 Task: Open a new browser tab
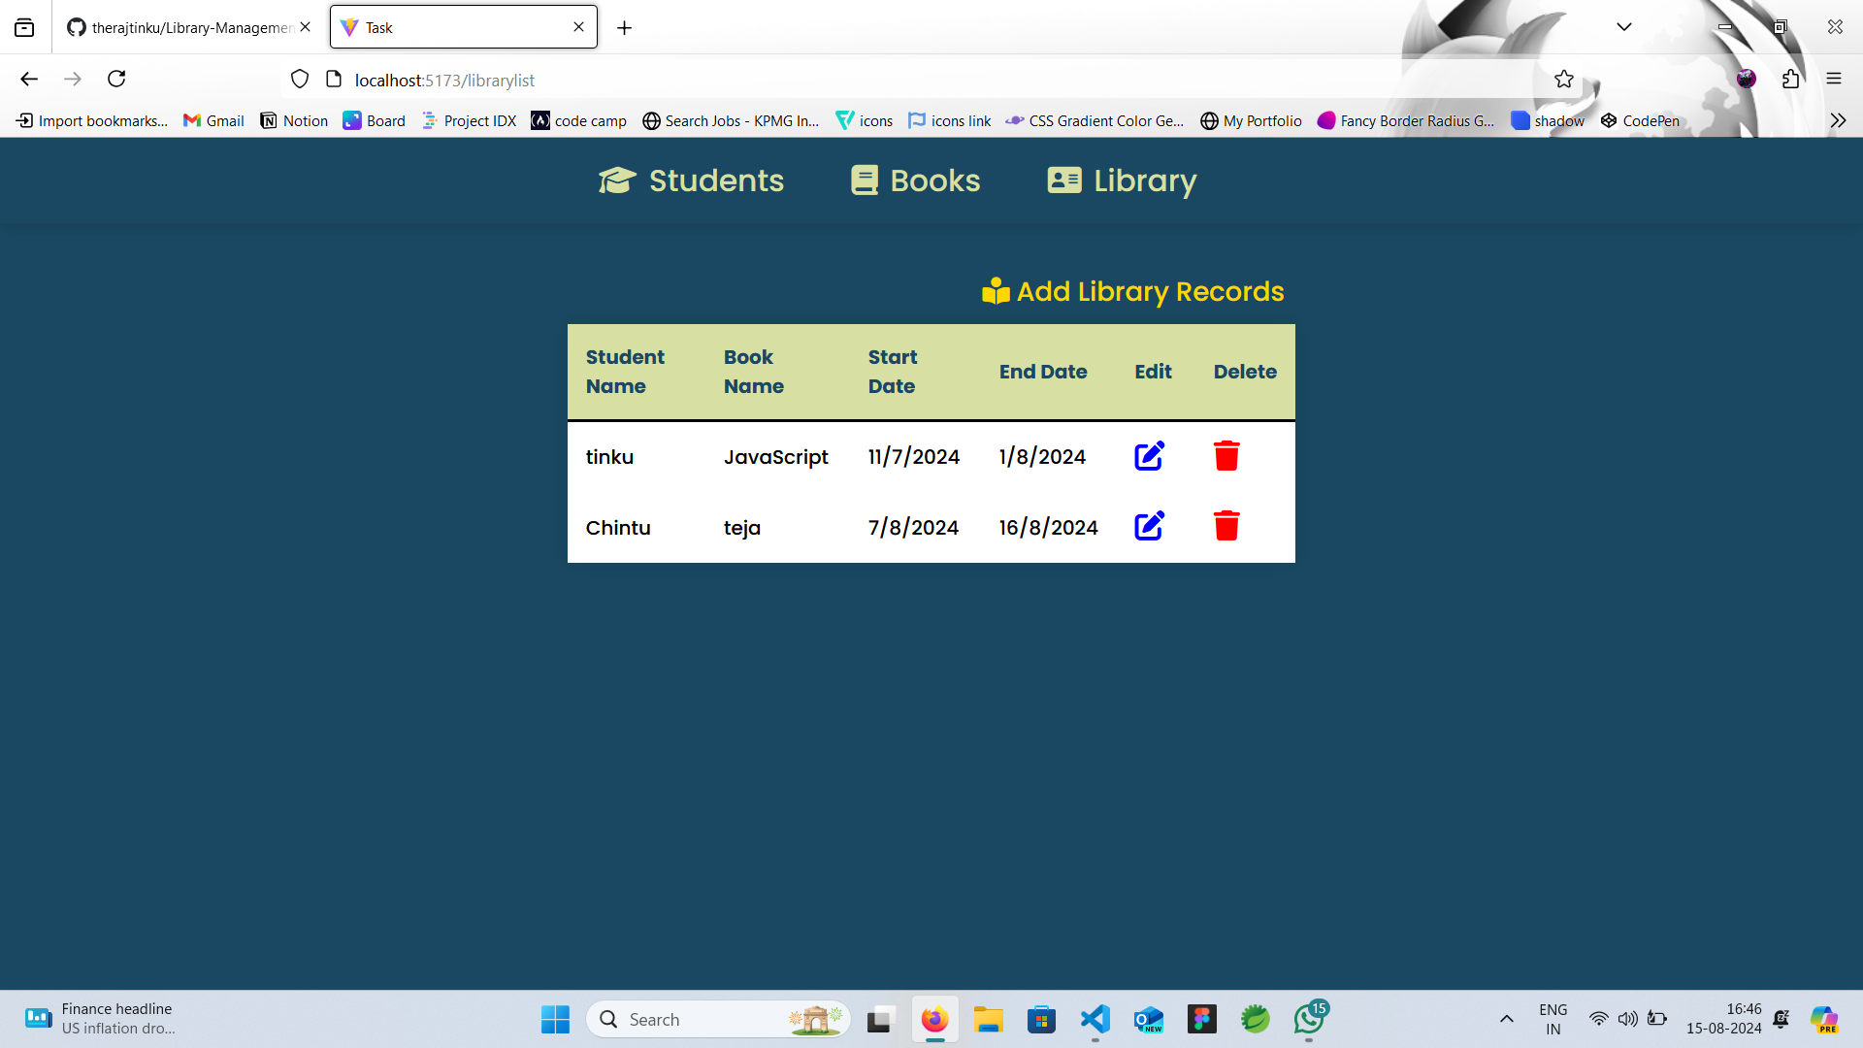click(x=624, y=28)
